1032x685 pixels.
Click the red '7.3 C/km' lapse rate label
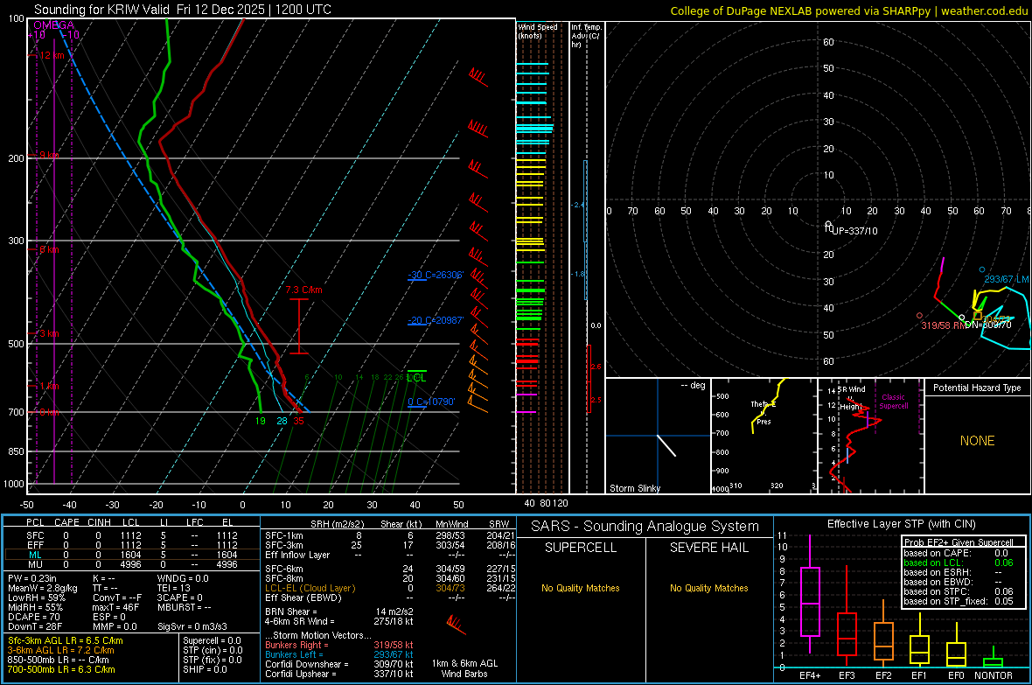click(x=304, y=290)
